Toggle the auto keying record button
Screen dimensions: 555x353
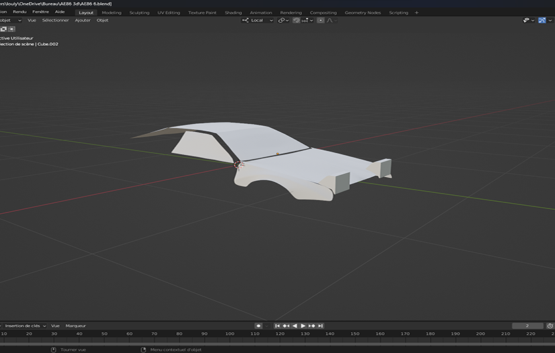pos(258,325)
